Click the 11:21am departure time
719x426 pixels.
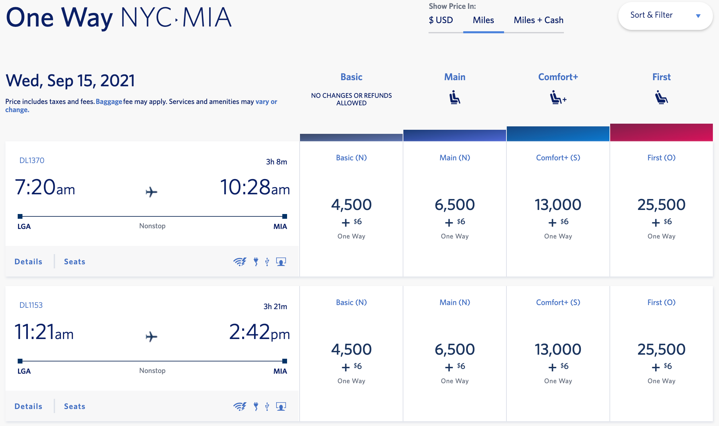pyautogui.click(x=44, y=332)
